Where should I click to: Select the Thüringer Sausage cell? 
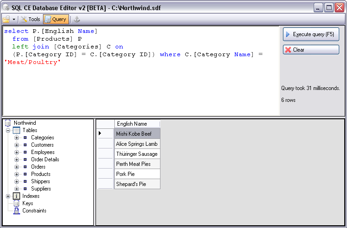click(137, 154)
